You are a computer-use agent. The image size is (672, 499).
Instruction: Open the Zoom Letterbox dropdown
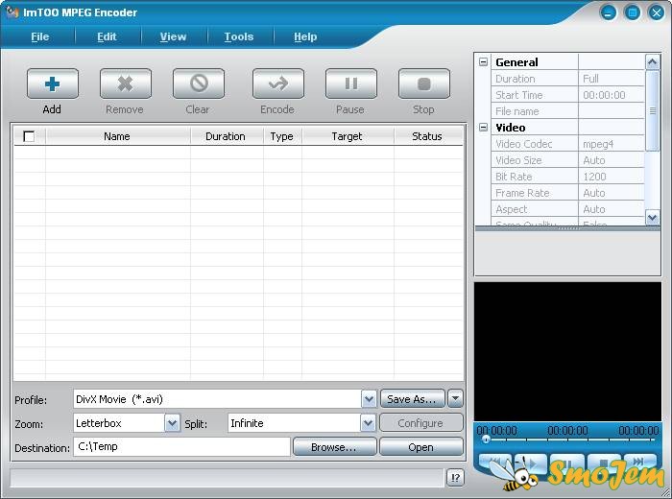point(172,423)
